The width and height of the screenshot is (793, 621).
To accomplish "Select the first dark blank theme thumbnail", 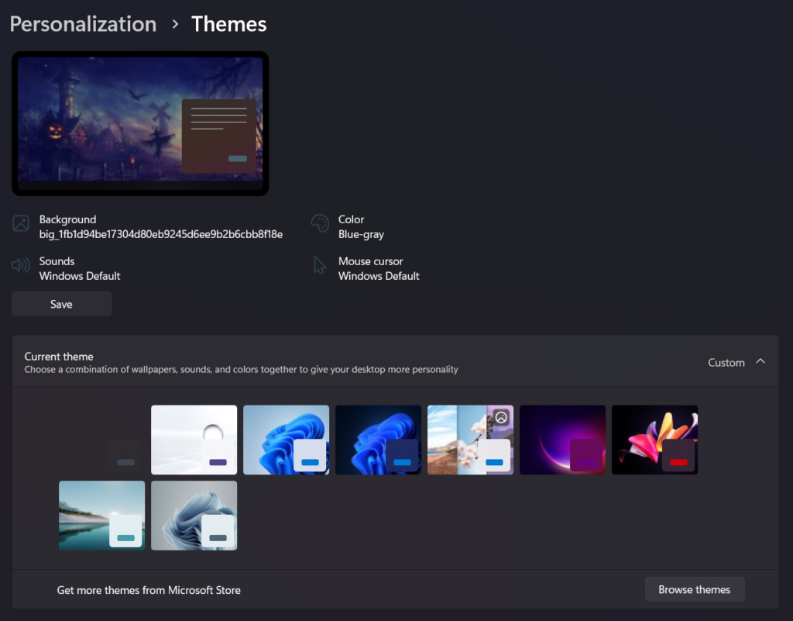I will point(101,440).
